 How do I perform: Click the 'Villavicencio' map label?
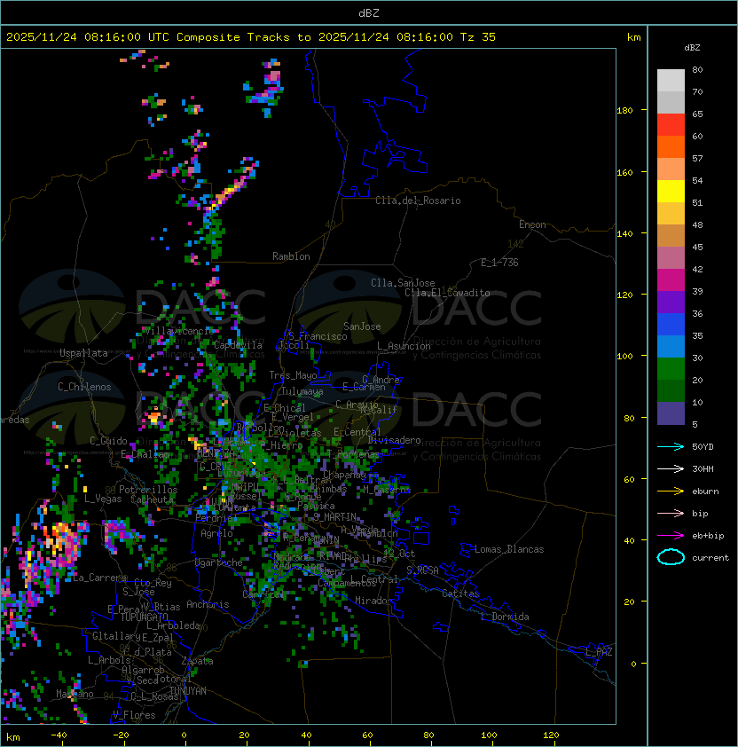[x=178, y=331]
